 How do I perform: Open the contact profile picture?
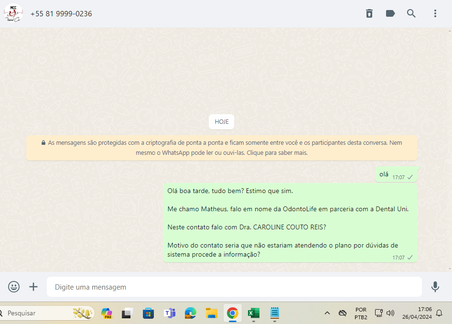13,13
